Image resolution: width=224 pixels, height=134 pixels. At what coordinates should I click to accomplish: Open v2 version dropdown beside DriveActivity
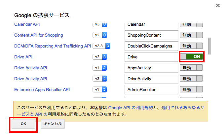coord(100,79)
